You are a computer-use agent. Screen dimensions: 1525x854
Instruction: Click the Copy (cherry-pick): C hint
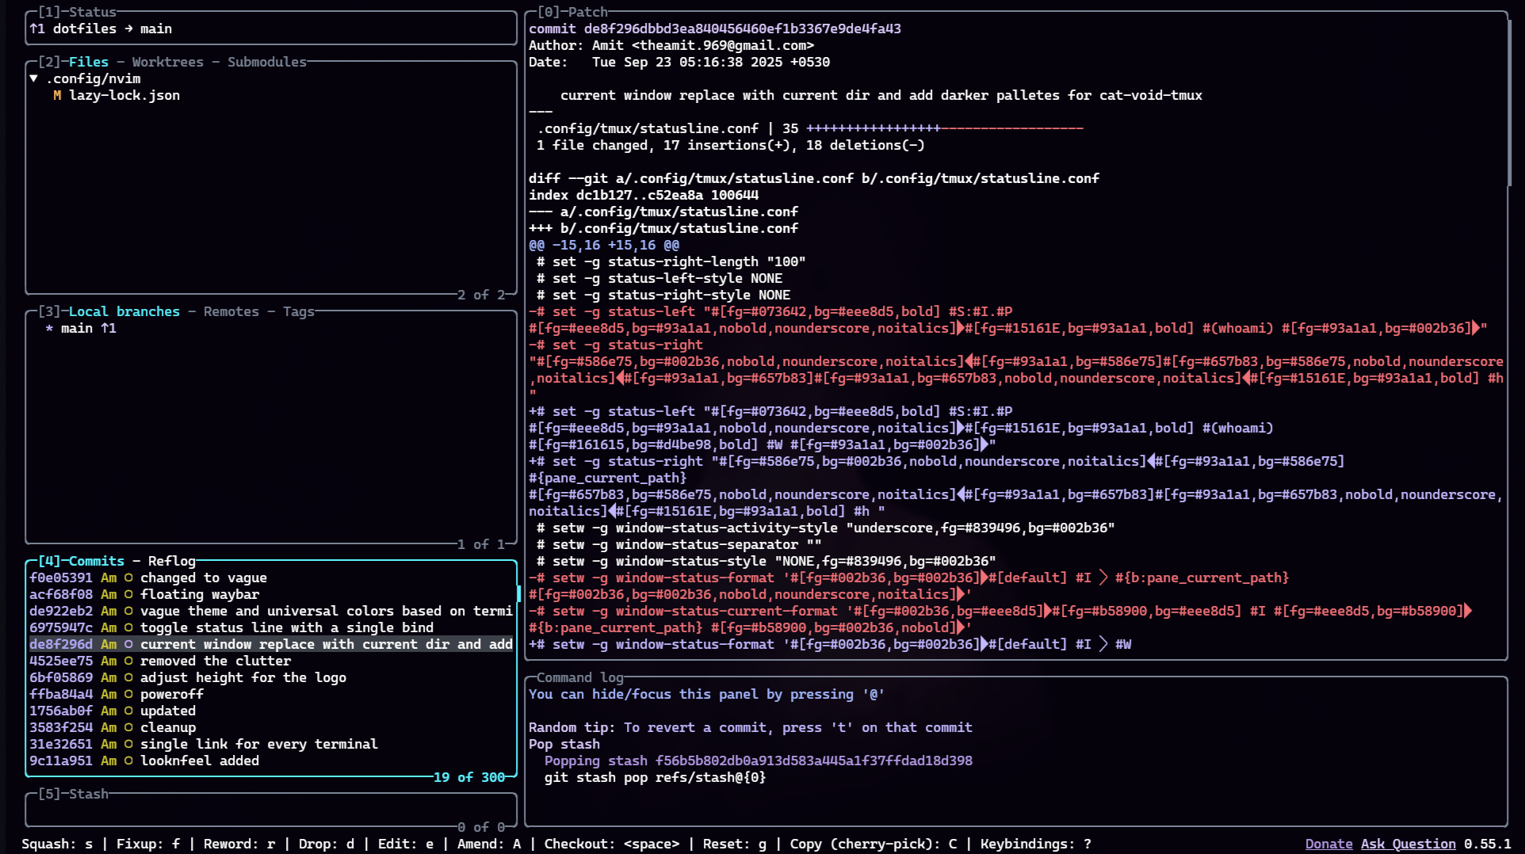[873, 844]
